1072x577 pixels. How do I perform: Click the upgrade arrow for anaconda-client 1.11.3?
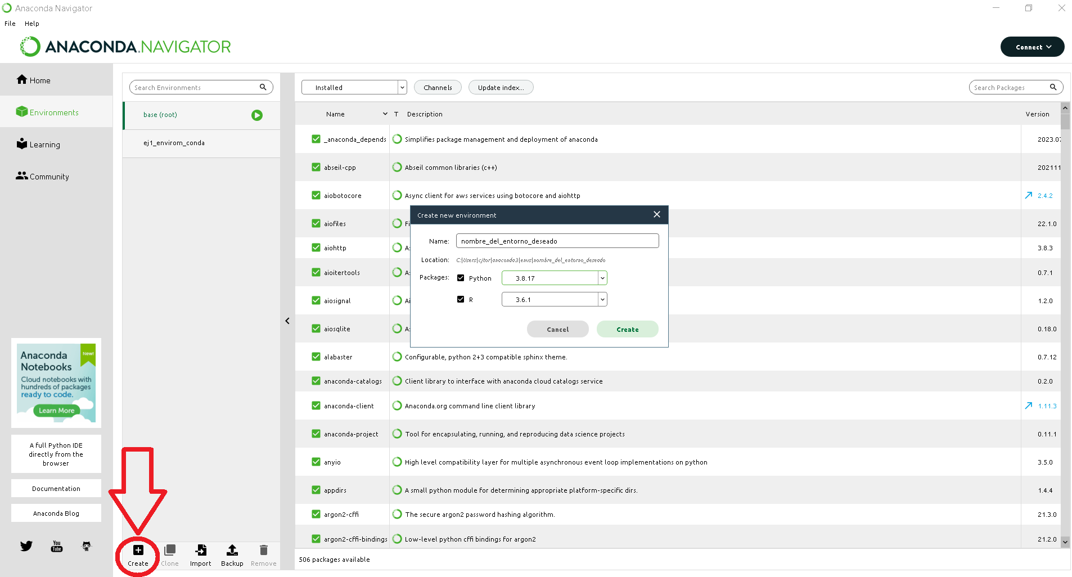click(x=1029, y=405)
